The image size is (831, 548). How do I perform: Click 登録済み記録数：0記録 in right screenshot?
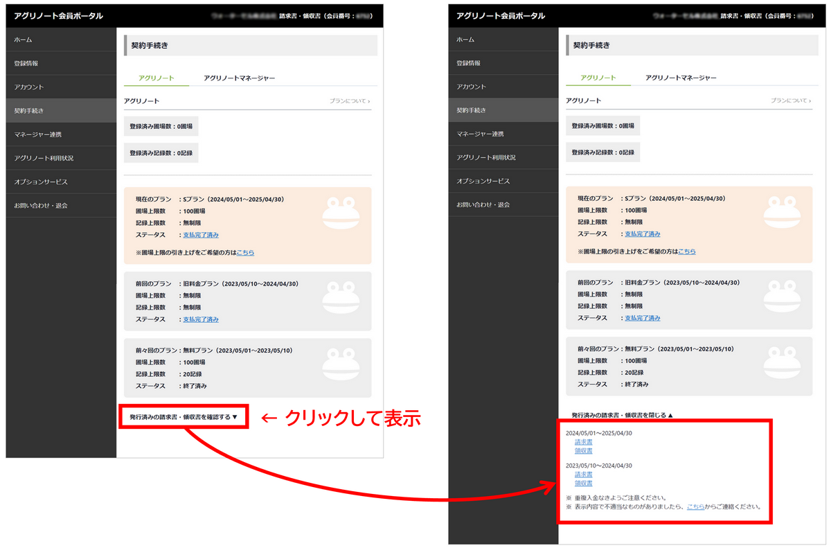[603, 152]
